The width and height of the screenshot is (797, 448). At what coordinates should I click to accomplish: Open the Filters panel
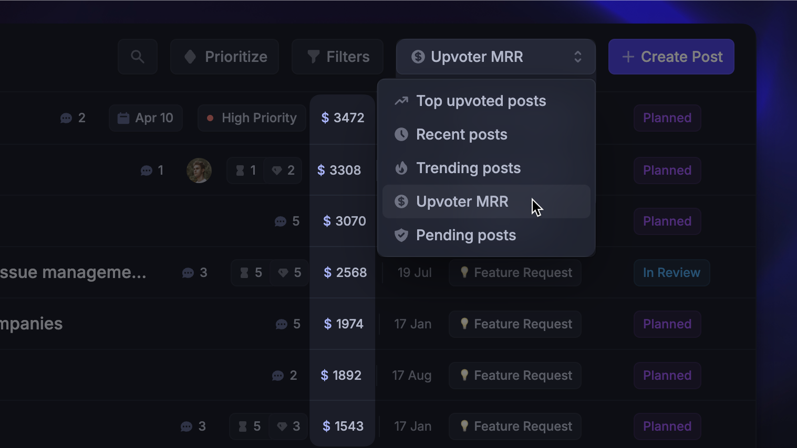337,56
